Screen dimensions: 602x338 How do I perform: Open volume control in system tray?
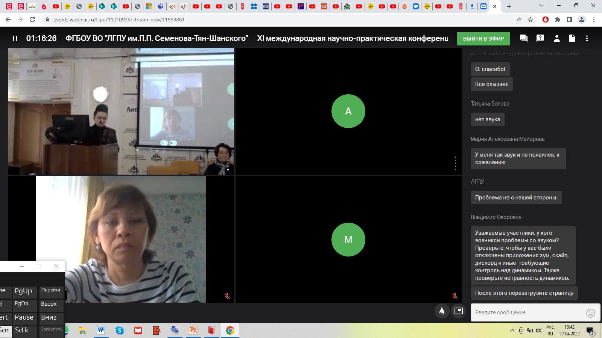(x=539, y=331)
